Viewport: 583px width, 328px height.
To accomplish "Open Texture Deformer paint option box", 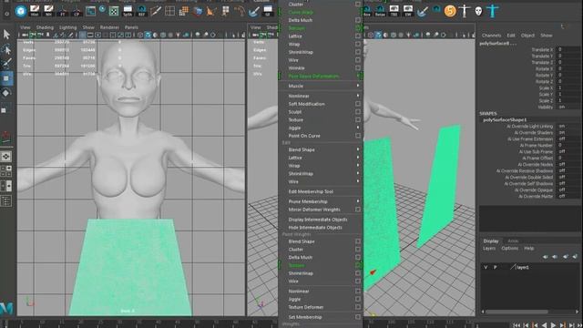I will click(358, 307).
